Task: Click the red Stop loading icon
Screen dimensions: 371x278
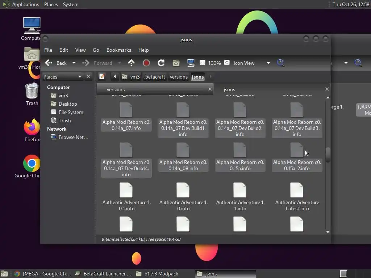Action: [x=146, y=63]
